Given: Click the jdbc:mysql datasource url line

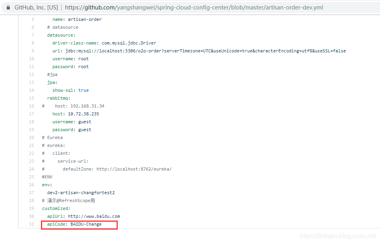Looking at the screenshot, I should (199, 51).
